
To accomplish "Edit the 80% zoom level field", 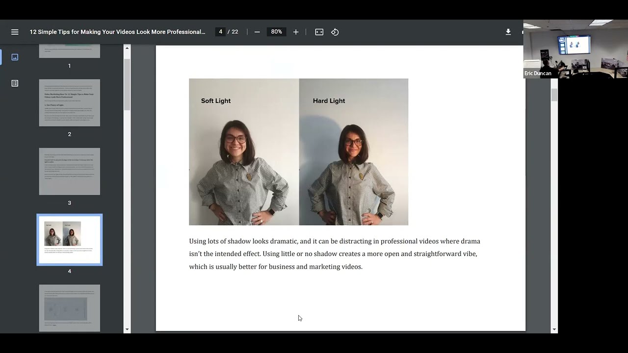I will click(x=277, y=32).
